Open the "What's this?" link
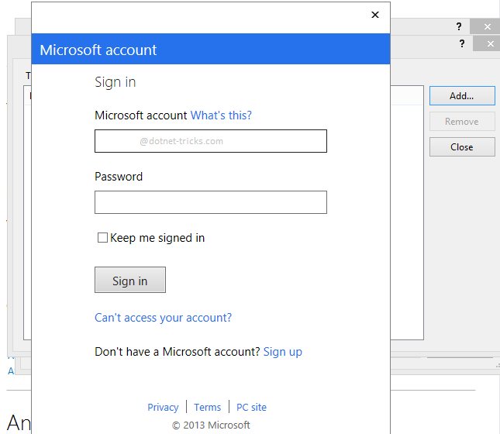This screenshot has width=500, height=434. click(221, 115)
